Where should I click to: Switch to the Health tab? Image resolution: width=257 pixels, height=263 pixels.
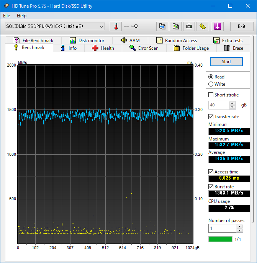click(103, 48)
